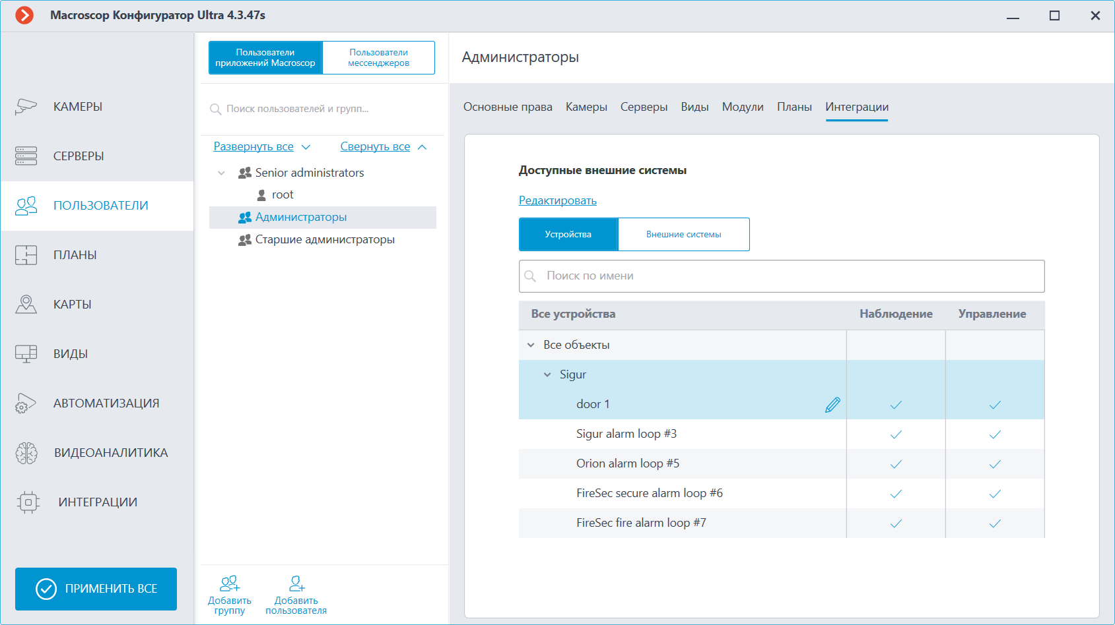
Task: Click the Редактировать link
Action: (x=558, y=200)
